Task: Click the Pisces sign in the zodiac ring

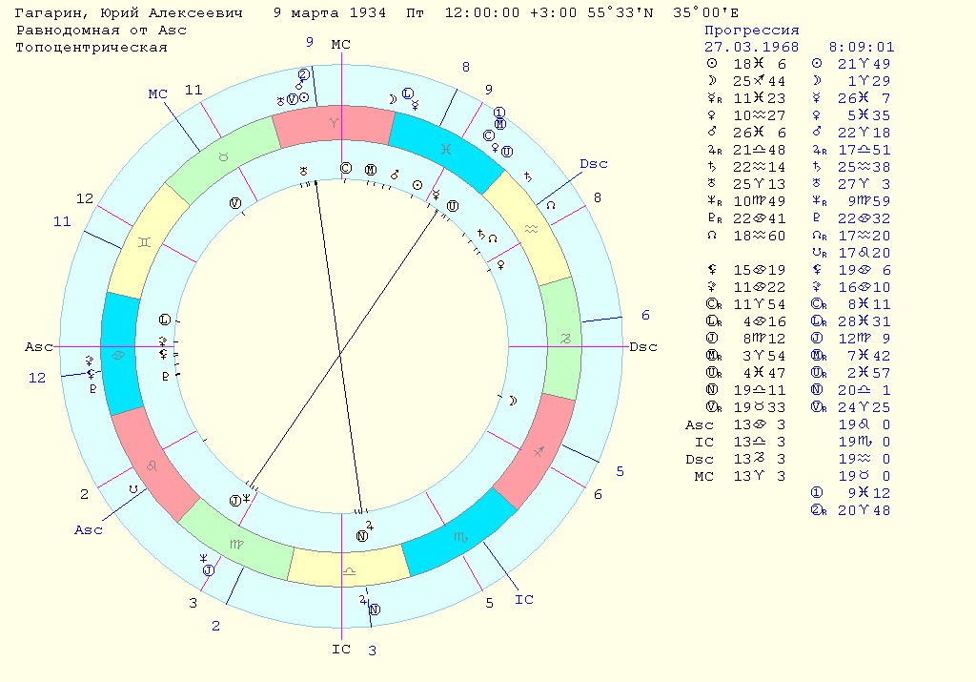Action: point(446,150)
